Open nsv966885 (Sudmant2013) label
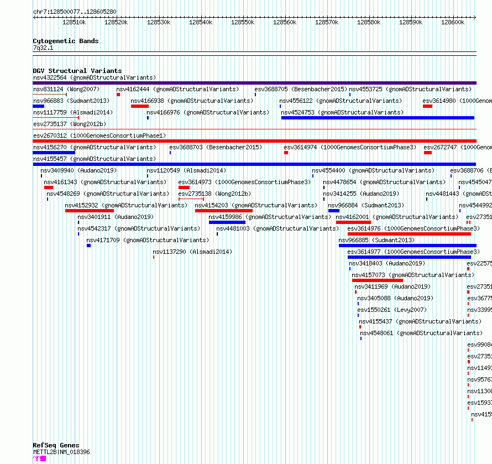The height and width of the screenshot is (464, 492). point(376,240)
